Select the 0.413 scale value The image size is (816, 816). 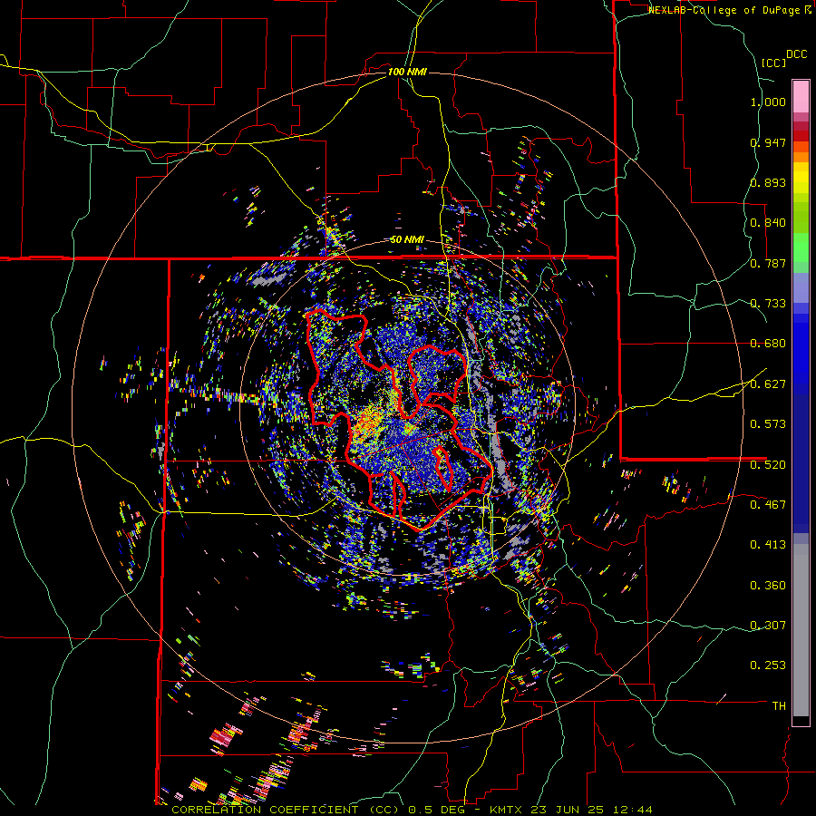tap(768, 545)
